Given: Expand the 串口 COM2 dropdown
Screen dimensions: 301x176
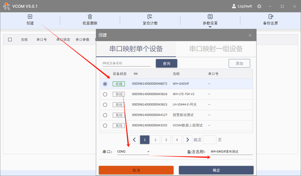Looking at the screenshot, I should click(148, 152).
